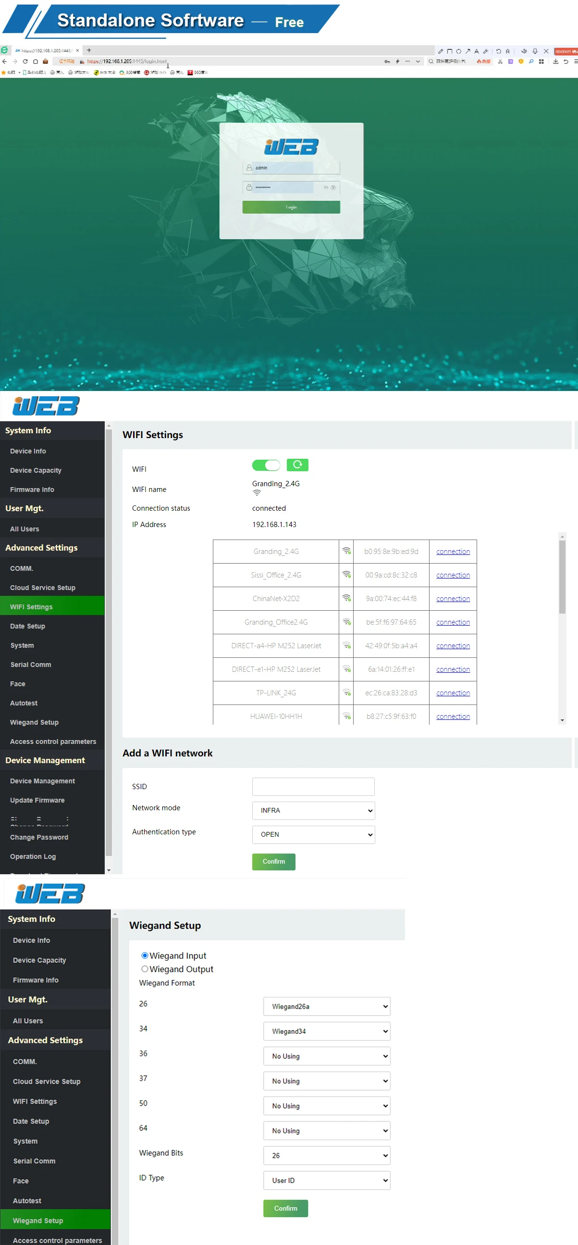The image size is (578, 1245).
Task: Click the browser reload icon
Action: pos(25,62)
